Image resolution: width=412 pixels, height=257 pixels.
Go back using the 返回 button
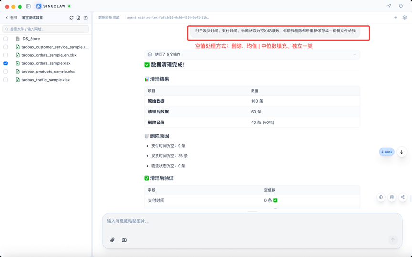point(11,18)
